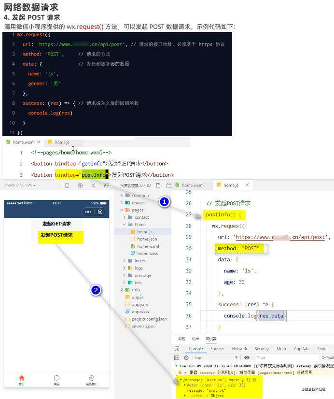334x399 pixels.
Task: Expand the index folder
Action: (124, 261)
